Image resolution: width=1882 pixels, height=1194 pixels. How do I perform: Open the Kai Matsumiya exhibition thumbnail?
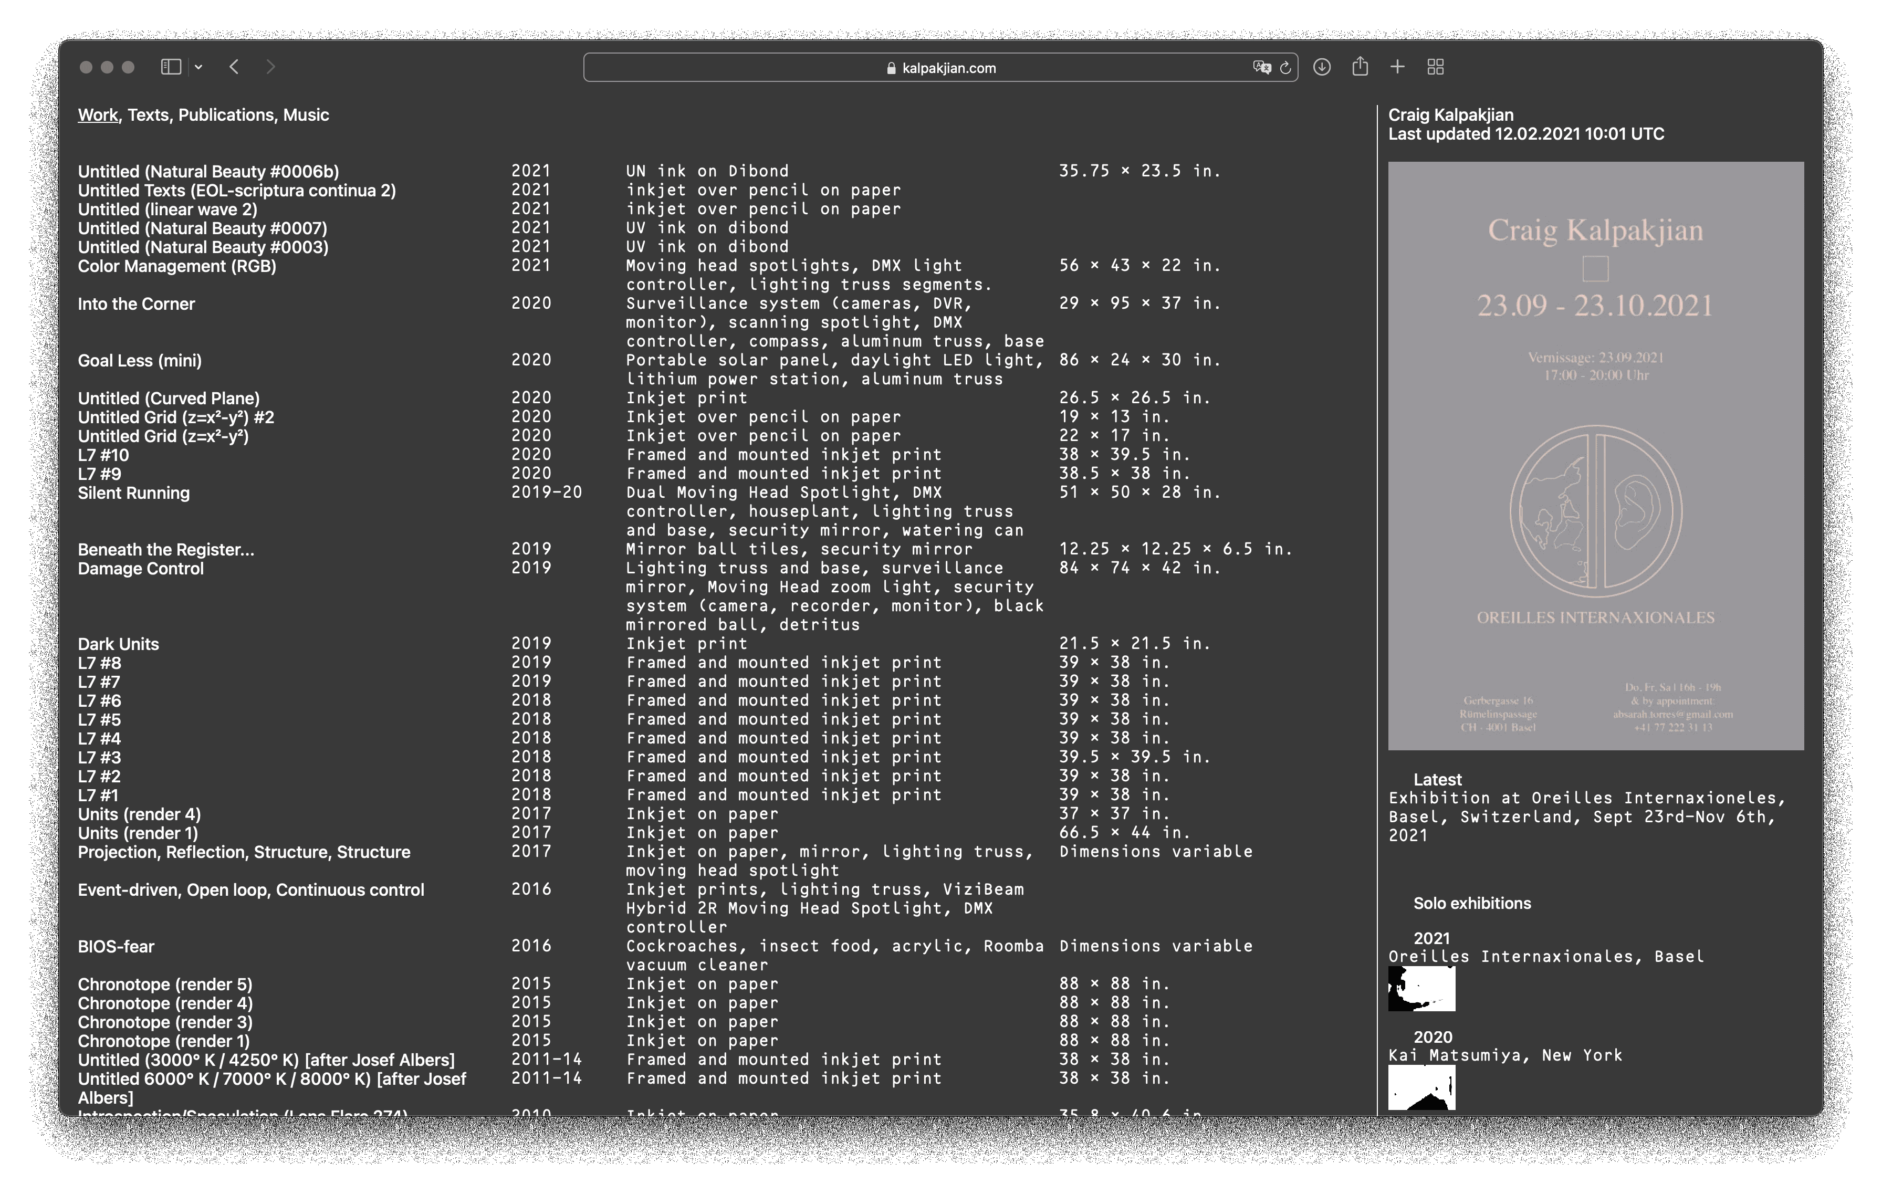coord(1421,1087)
